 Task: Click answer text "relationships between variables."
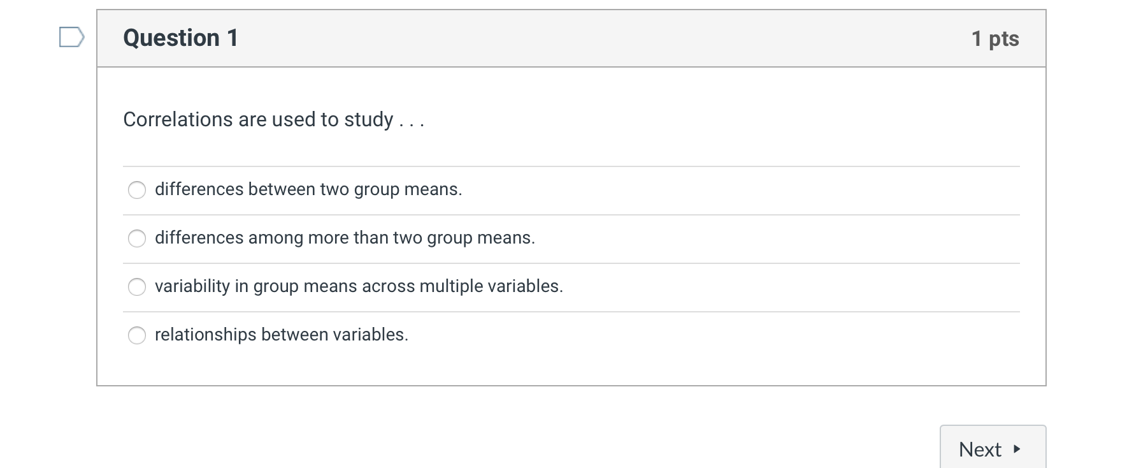point(281,335)
